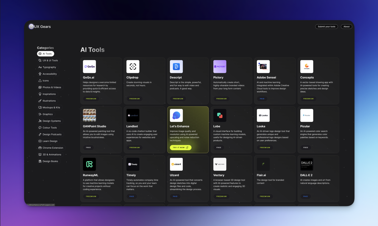The image size is (378, 226).
Task: Open the Clipdrop logo icon
Action: pyautogui.click(x=133, y=67)
